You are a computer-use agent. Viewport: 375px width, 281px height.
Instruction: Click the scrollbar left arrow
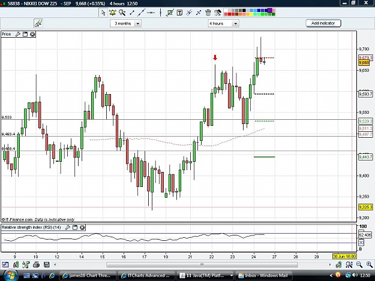(x=55, y=265)
